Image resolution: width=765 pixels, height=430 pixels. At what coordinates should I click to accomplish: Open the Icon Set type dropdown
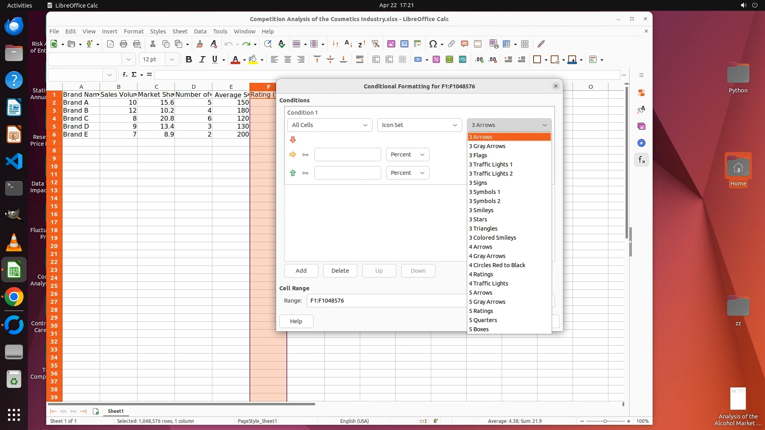coord(419,125)
